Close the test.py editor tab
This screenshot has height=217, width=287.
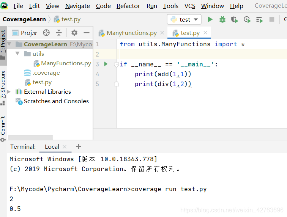pyautogui.click(x=205, y=33)
